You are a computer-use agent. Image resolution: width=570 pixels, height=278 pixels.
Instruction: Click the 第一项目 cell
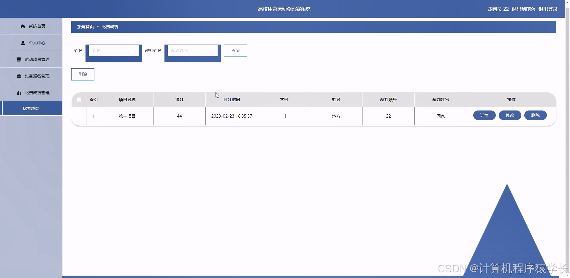point(127,116)
